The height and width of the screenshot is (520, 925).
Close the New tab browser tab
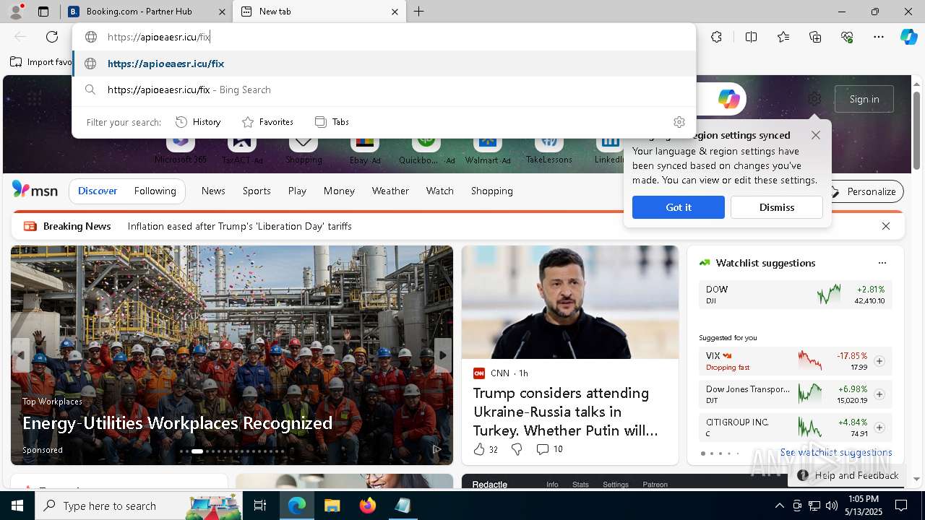click(x=395, y=12)
